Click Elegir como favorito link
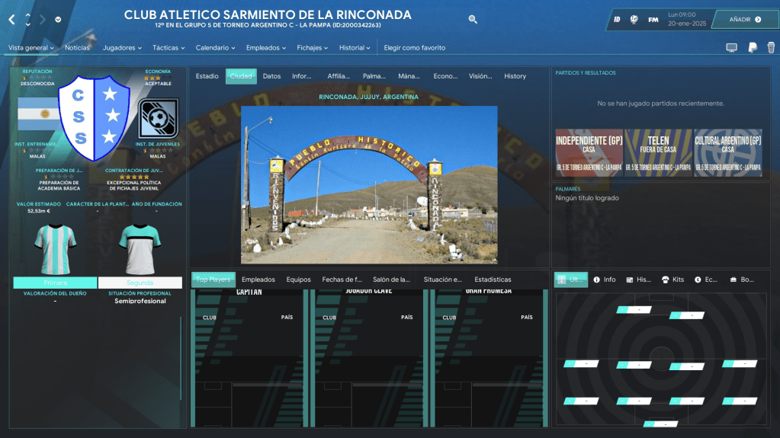 click(414, 48)
